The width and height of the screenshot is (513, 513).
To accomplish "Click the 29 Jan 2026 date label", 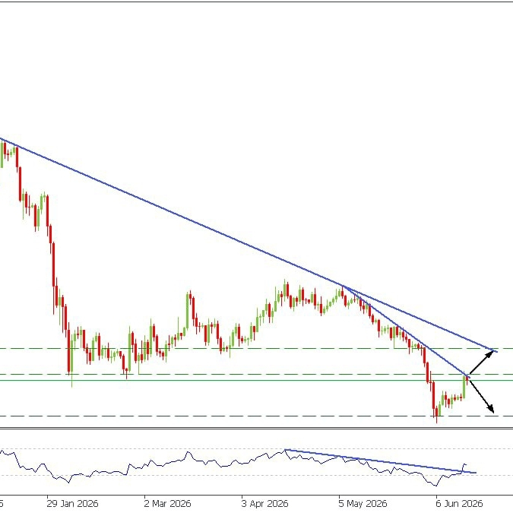I will [72, 503].
